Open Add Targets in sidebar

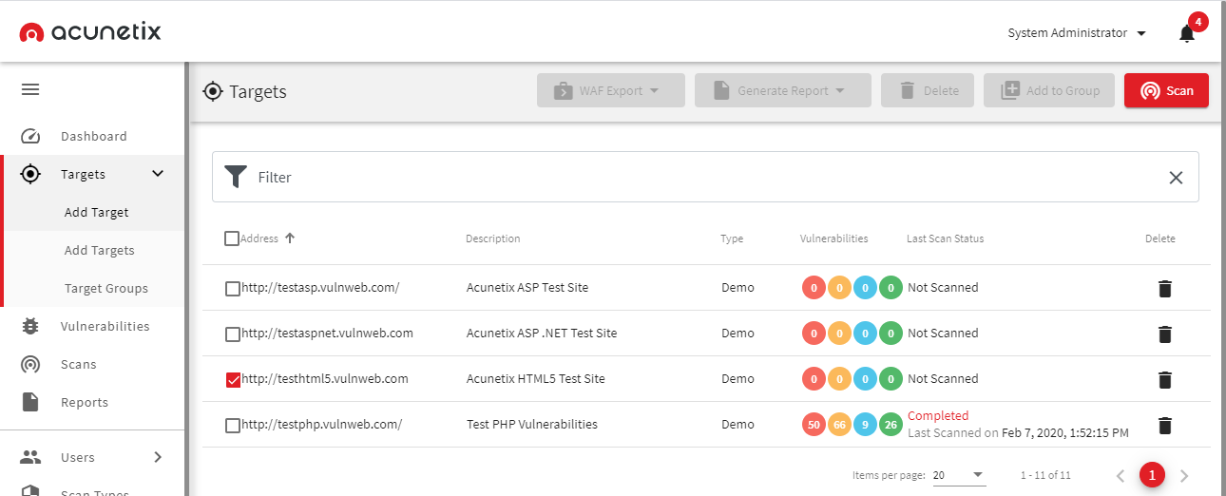point(100,250)
